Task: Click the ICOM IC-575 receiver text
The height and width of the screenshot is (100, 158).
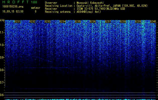Action: [x=101, y=9]
